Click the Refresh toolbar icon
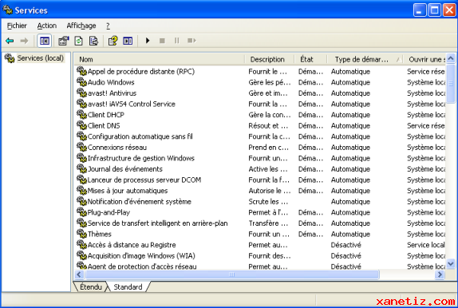This screenshot has height=308, width=458. [78, 41]
